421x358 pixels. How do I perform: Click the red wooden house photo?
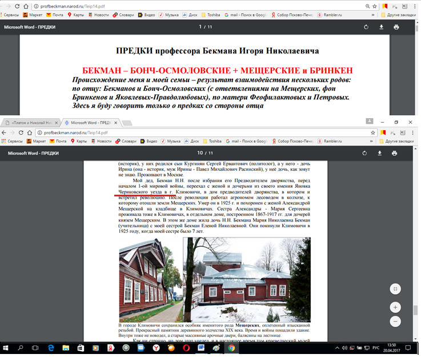point(151,280)
